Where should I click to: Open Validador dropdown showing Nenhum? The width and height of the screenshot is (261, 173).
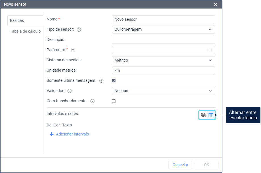coord(163,91)
